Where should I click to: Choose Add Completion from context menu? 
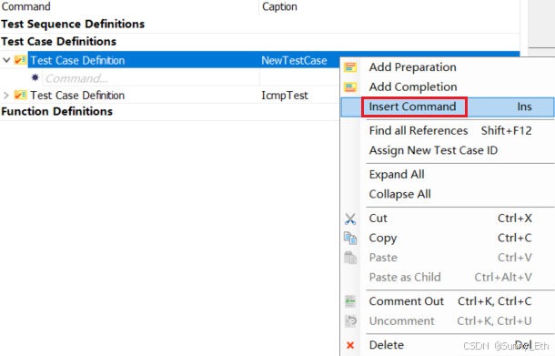pos(448,86)
